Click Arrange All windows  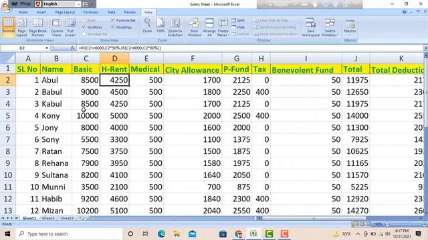click(209, 27)
